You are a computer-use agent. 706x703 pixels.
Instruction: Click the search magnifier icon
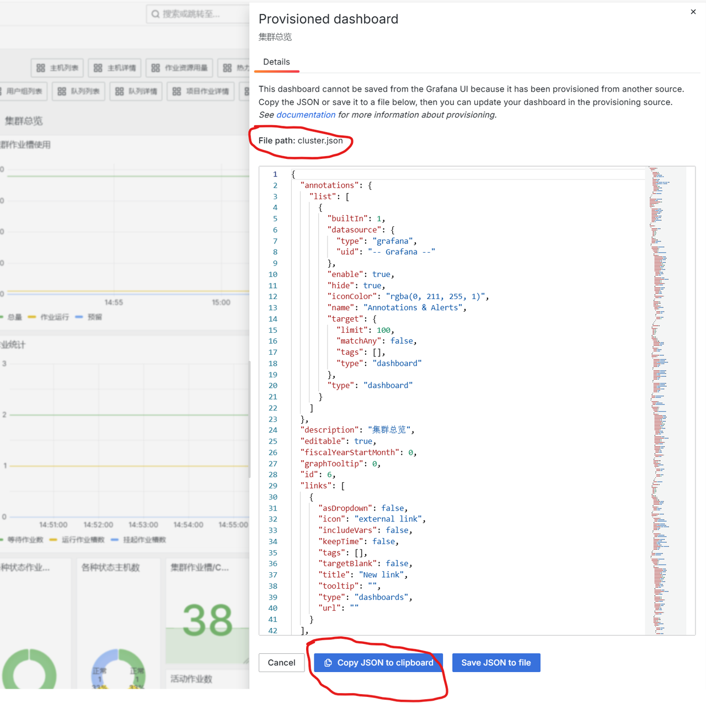[x=156, y=14]
